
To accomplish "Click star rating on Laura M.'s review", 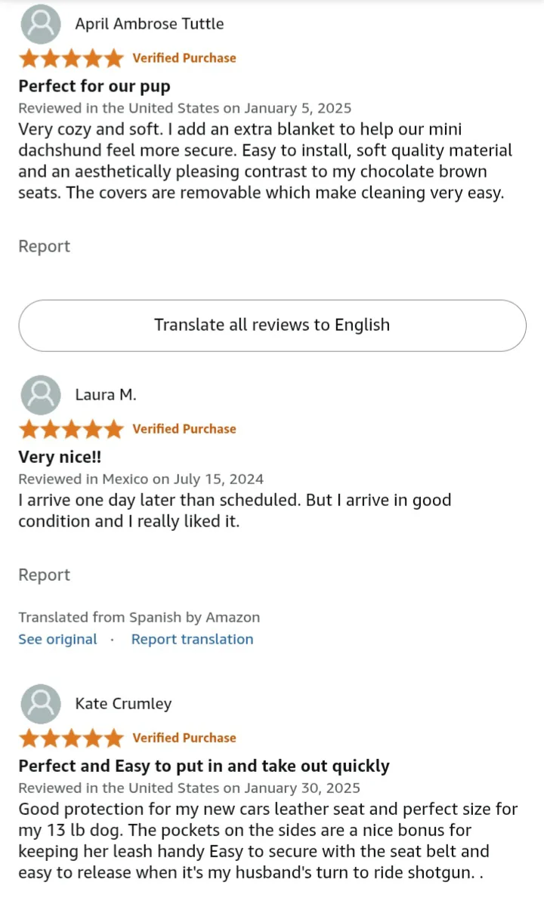I will coord(70,429).
